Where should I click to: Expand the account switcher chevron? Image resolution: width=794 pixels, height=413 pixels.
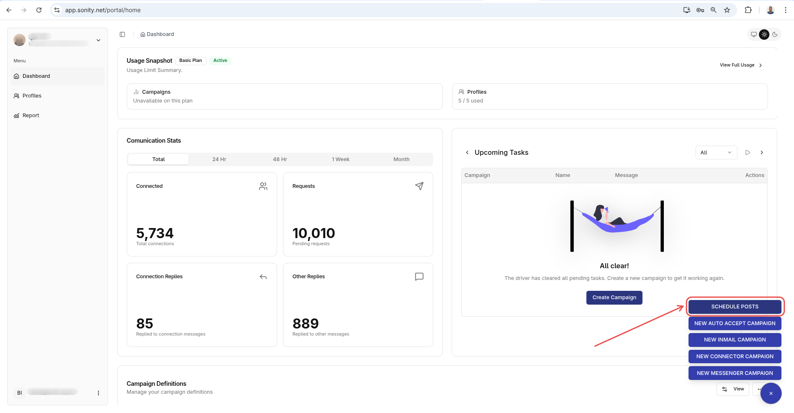[x=98, y=40]
